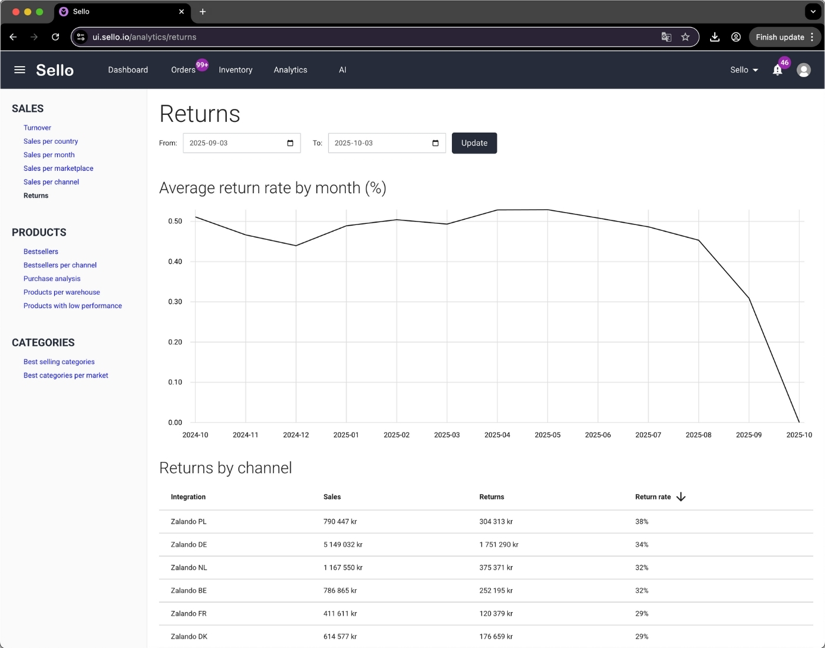Bookmark the page with the star icon
Viewport: 825px width, 648px height.
click(x=685, y=37)
